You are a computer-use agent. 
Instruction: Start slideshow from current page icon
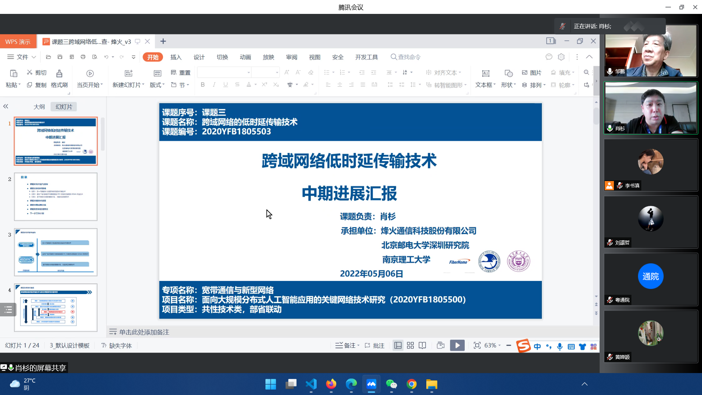90,74
